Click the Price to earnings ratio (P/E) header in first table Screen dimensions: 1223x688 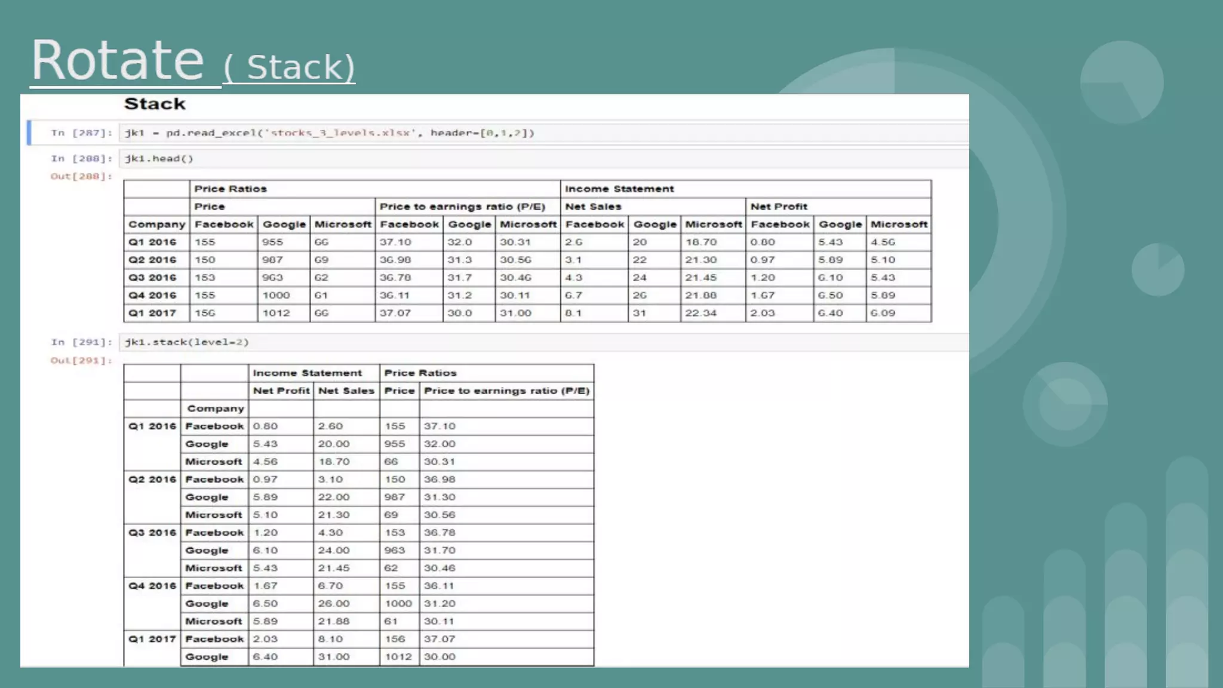click(x=462, y=207)
